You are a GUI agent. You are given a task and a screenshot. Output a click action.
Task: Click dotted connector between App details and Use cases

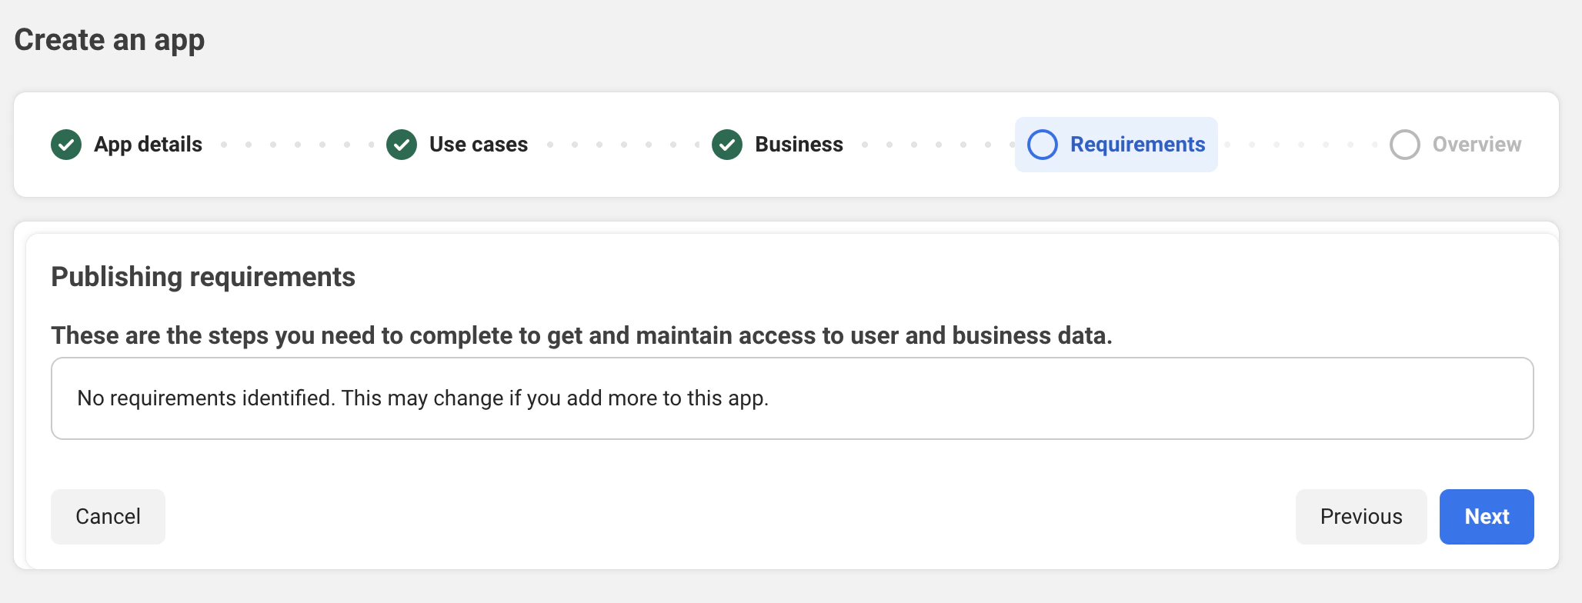297,145
